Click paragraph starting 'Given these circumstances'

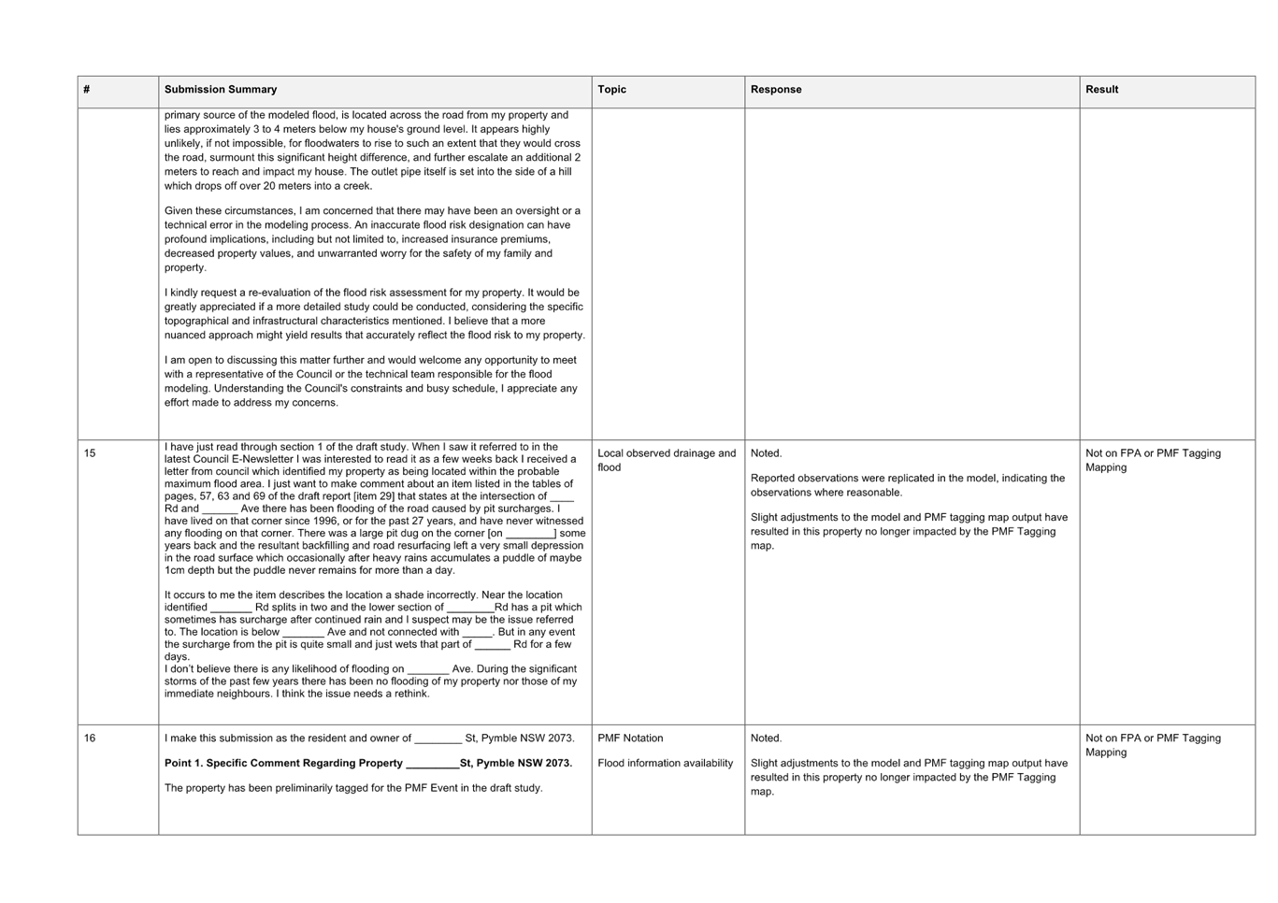pos(373,239)
